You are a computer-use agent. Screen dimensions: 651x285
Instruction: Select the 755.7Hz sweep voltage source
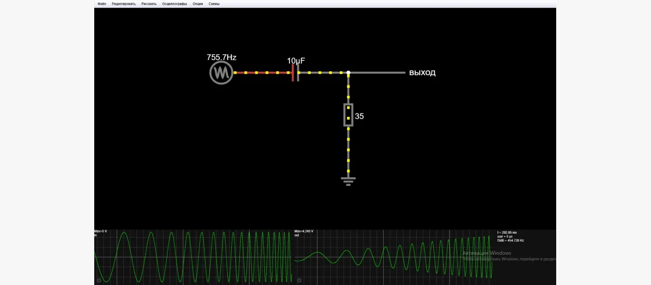click(221, 73)
